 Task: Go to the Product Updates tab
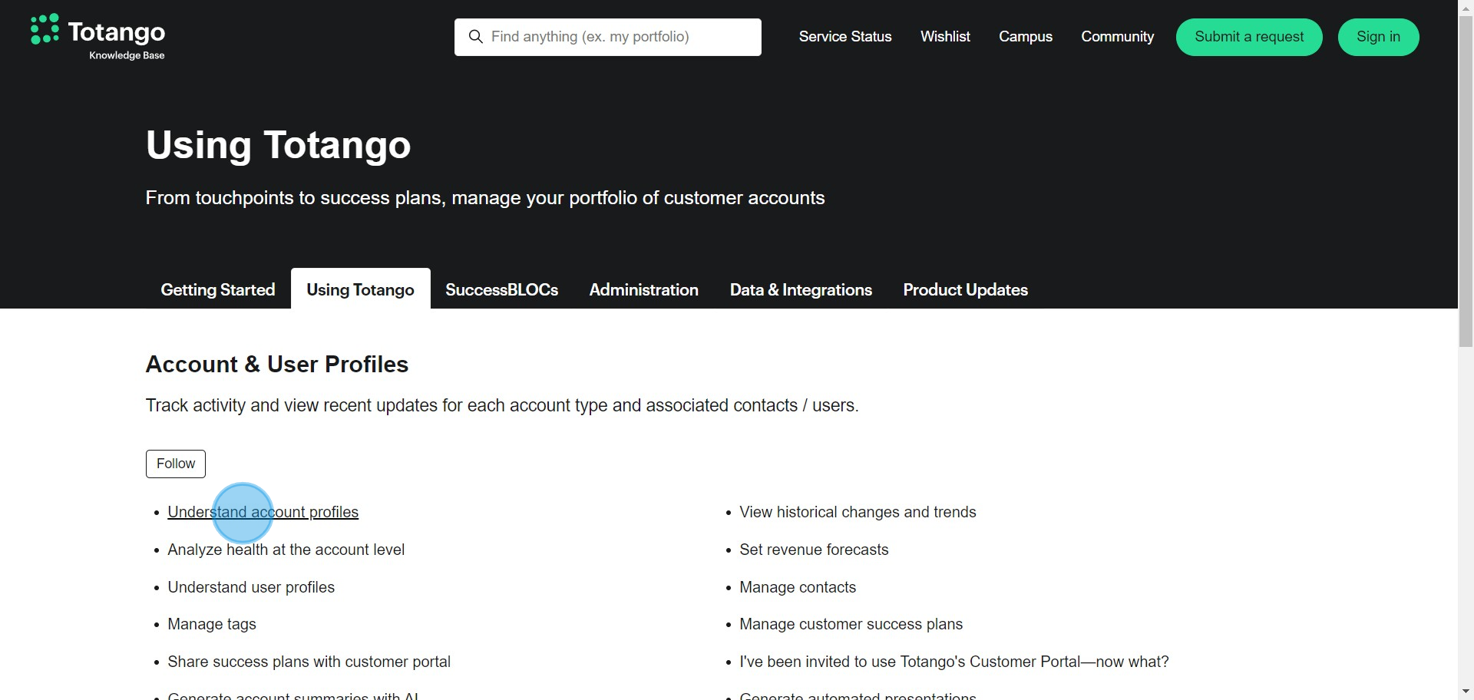click(965, 289)
